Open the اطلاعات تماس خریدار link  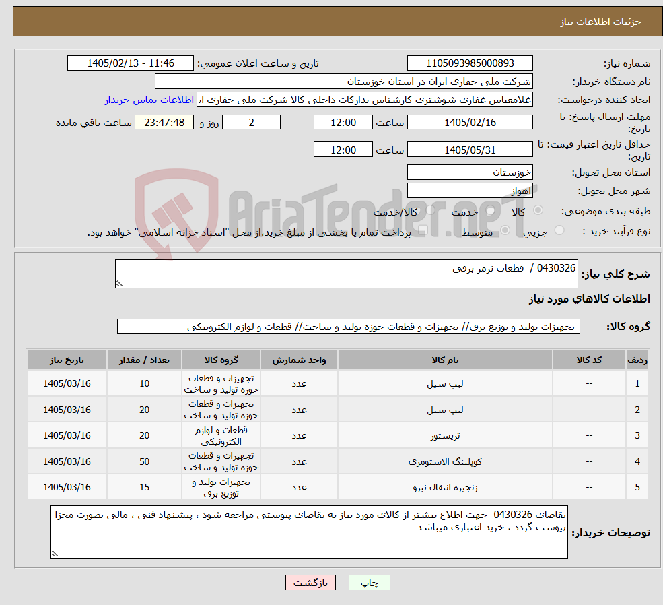click(x=149, y=100)
